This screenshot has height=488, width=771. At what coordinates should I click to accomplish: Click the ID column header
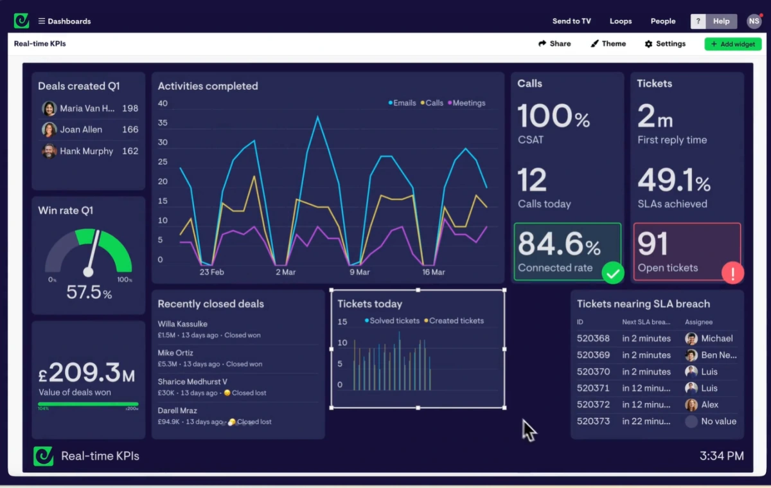(580, 322)
